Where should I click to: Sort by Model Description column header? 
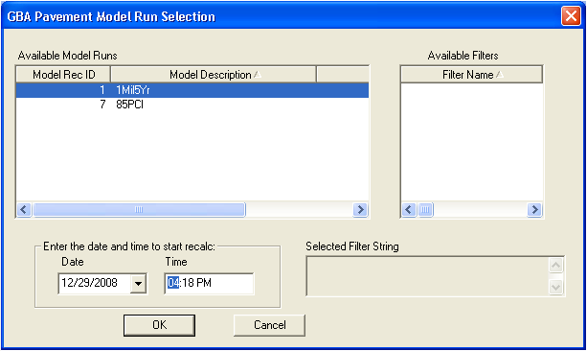click(214, 75)
